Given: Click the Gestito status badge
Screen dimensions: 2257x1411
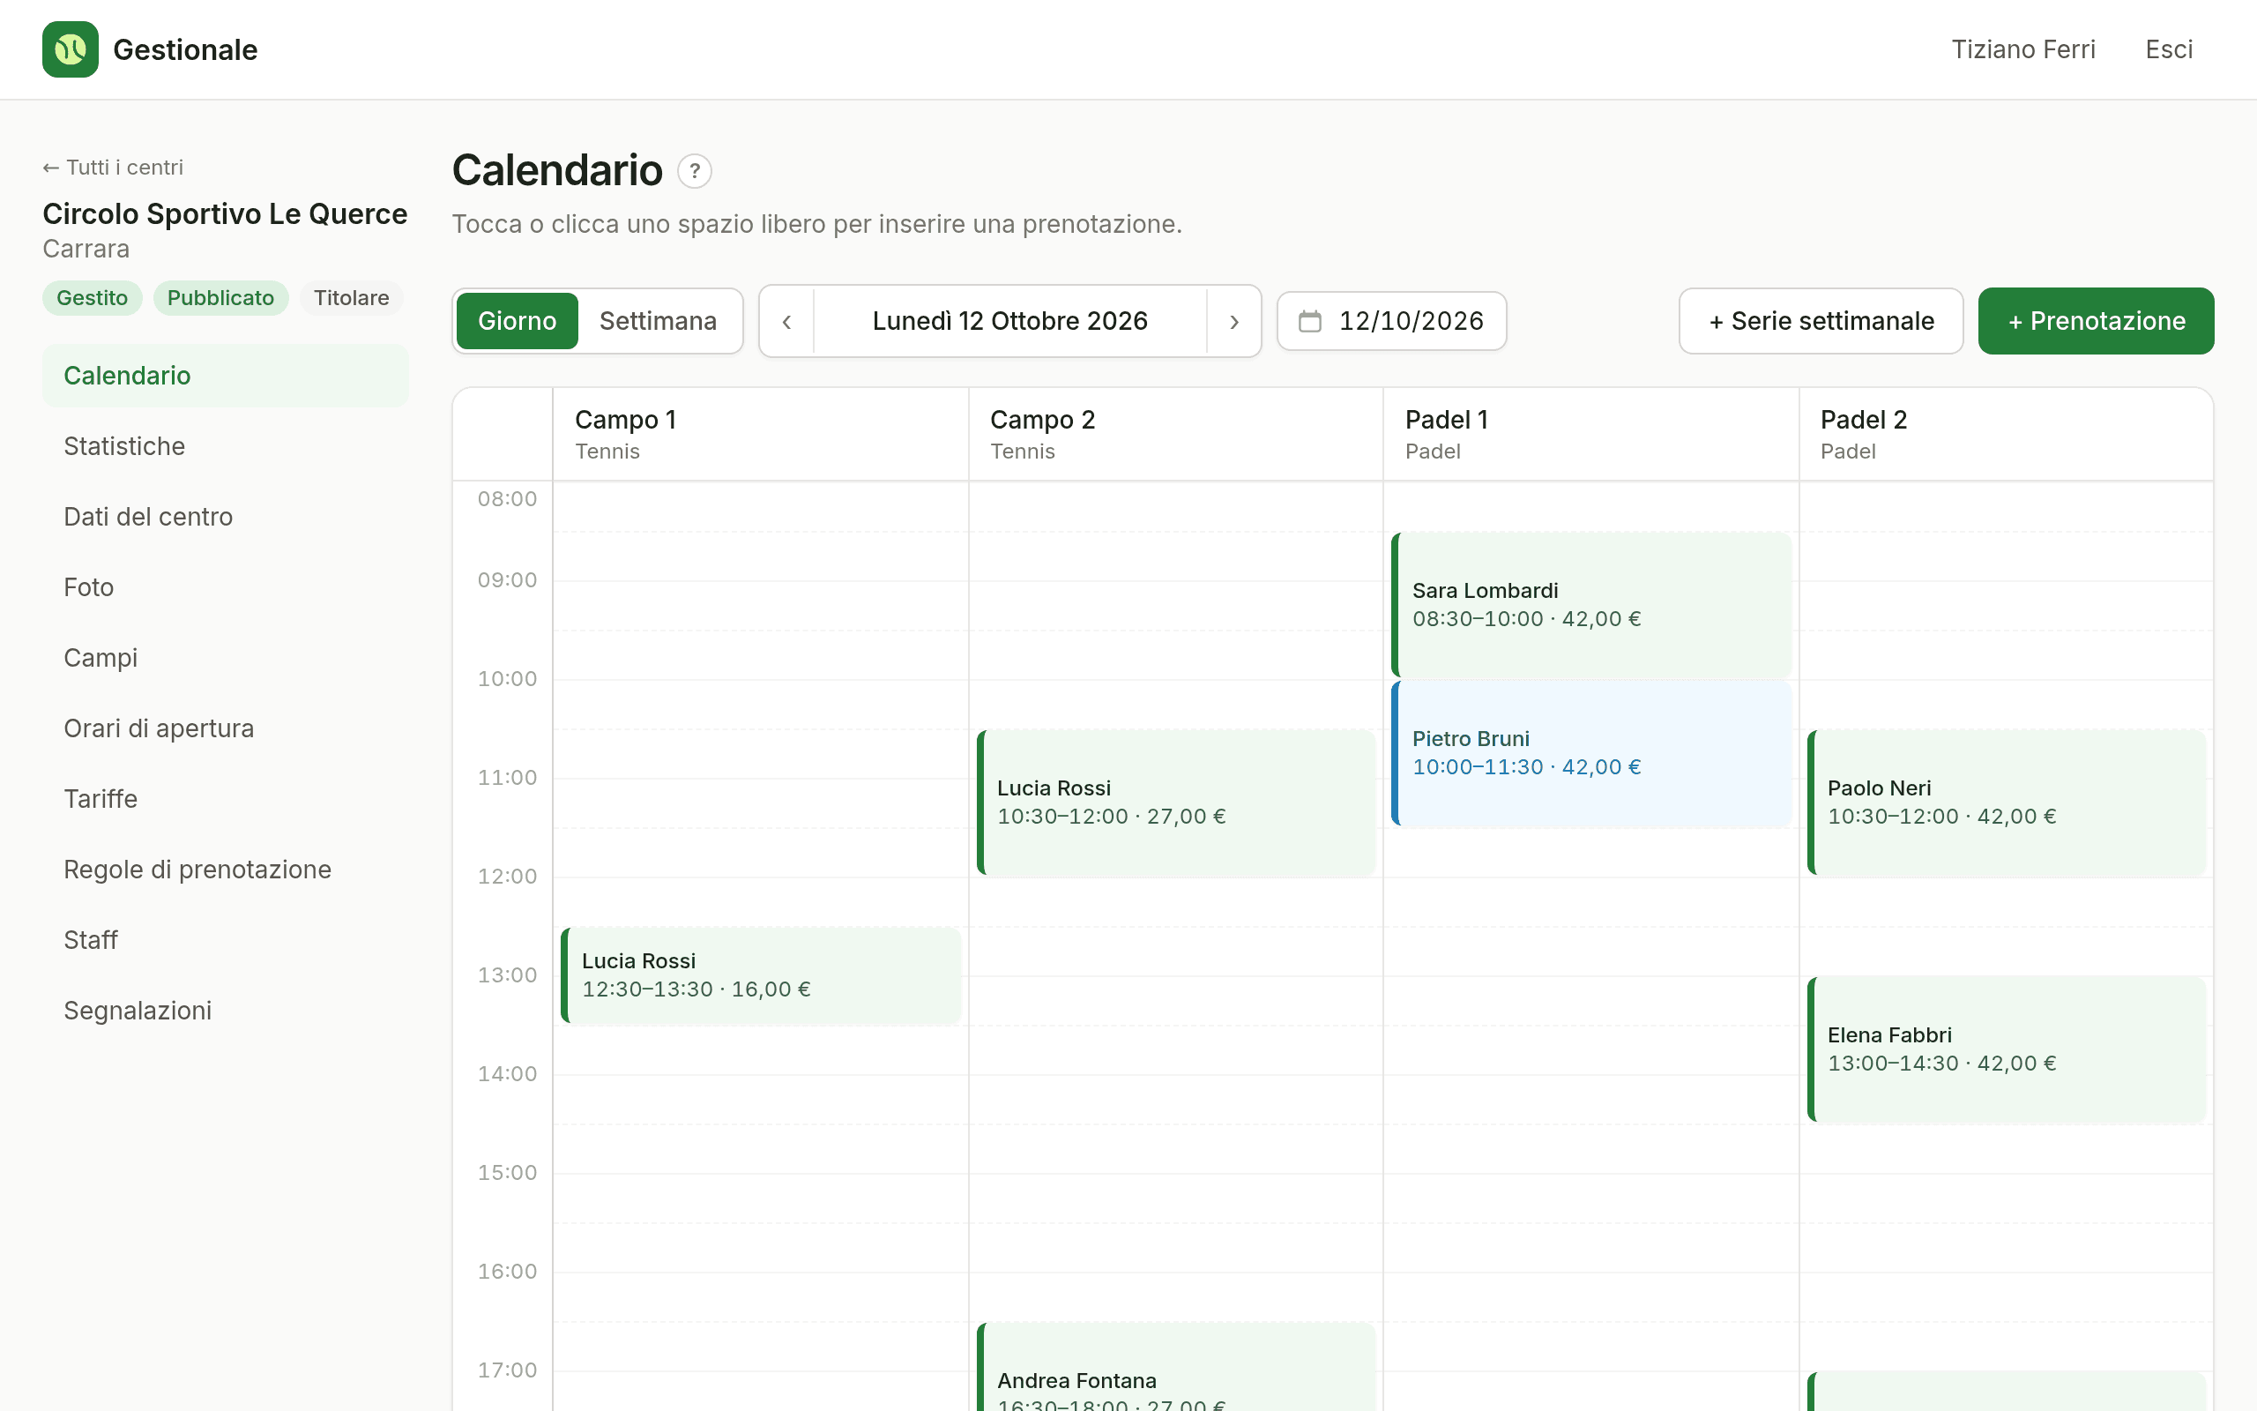Looking at the screenshot, I should click(93, 299).
